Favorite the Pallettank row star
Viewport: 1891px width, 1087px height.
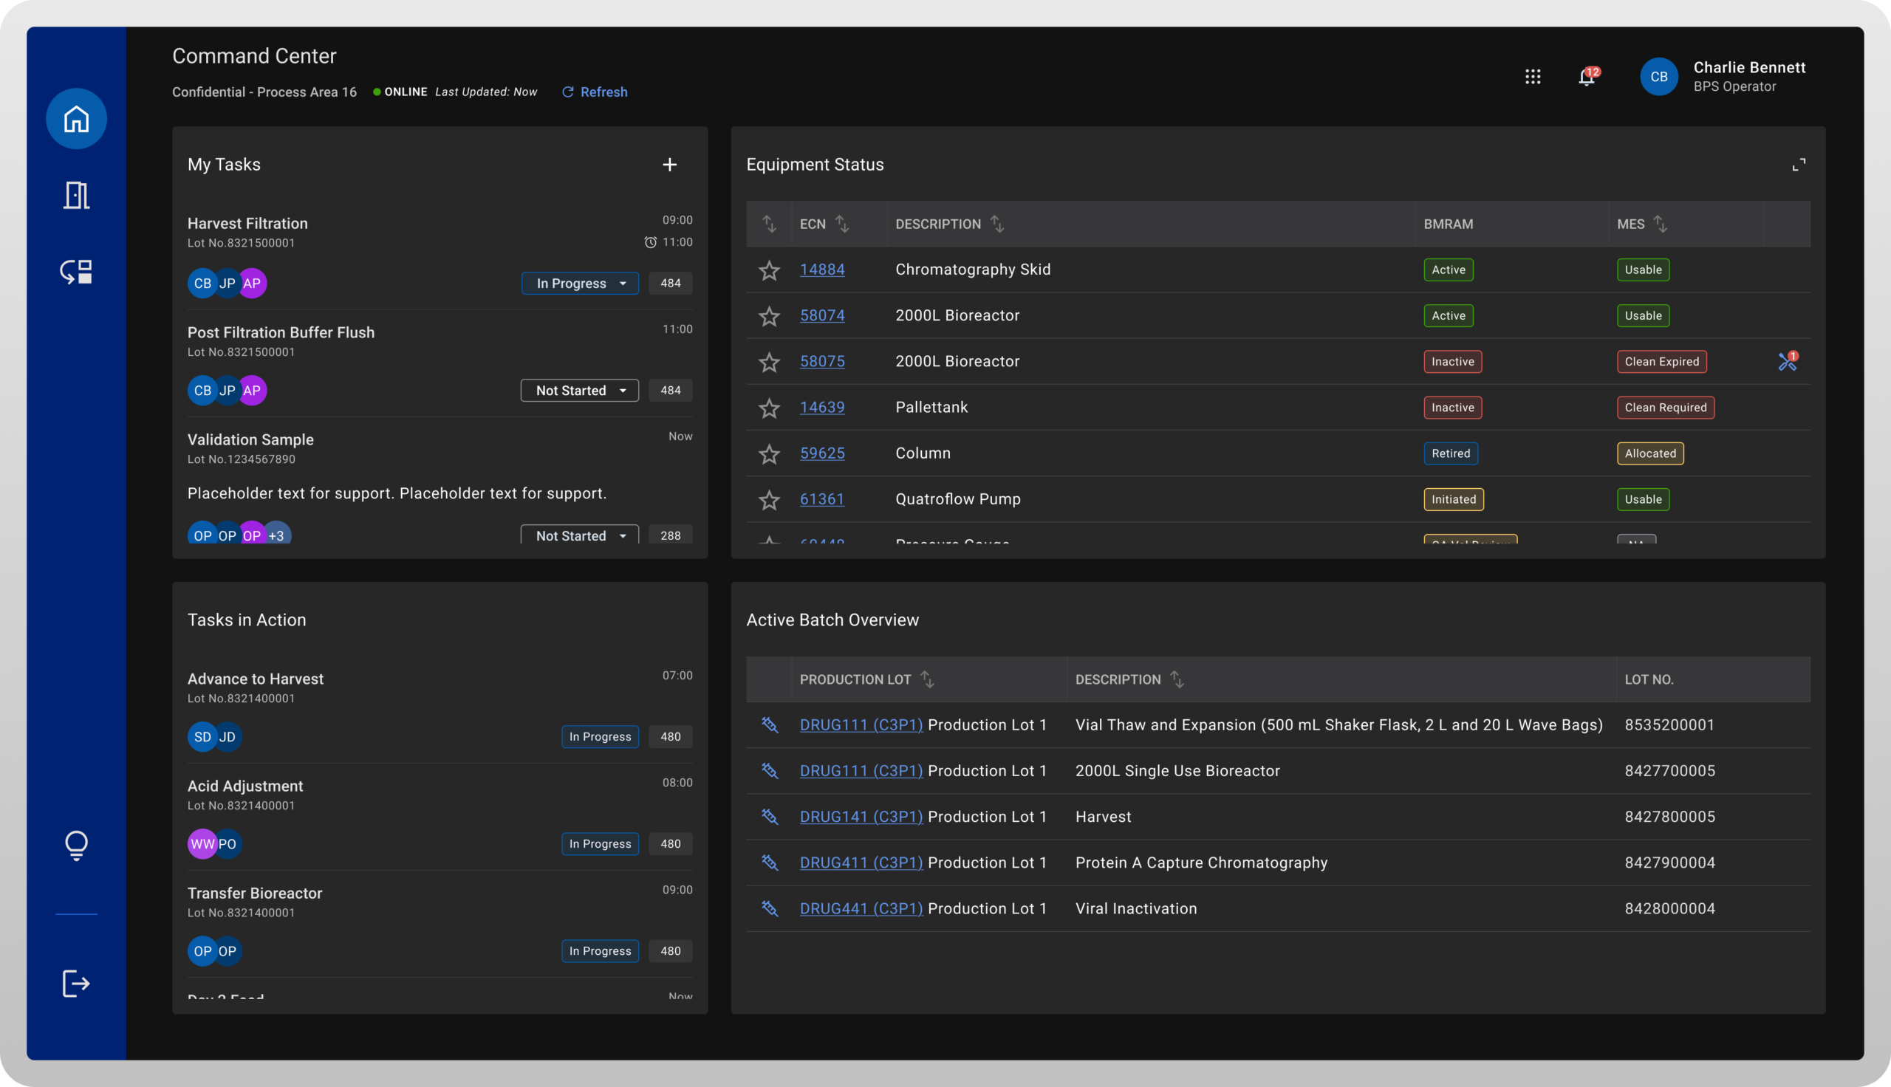pos(769,408)
